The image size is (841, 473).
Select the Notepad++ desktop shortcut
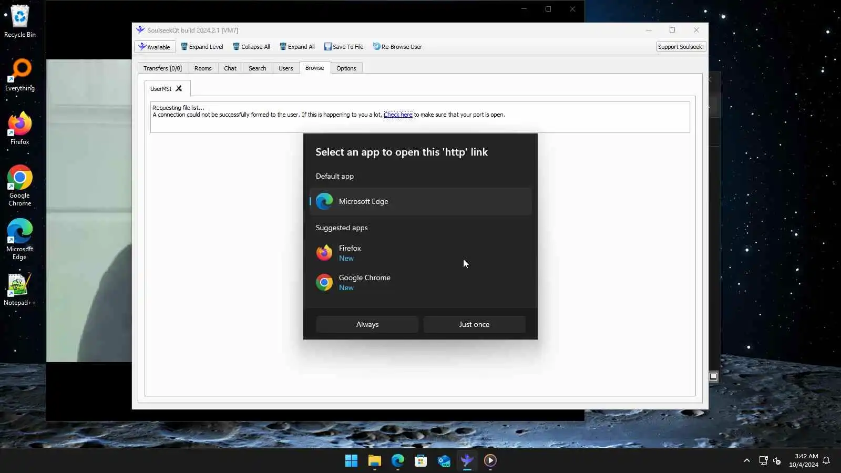(x=20, y=290)
